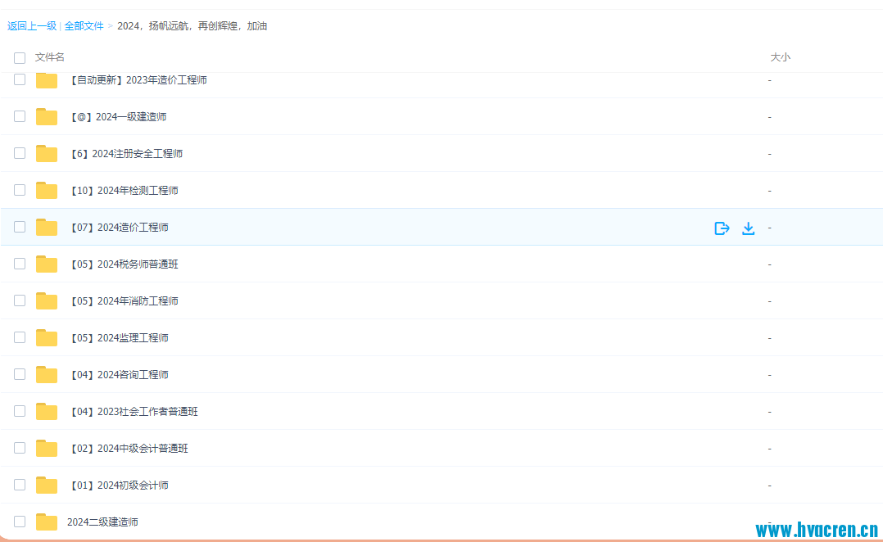Check the box for 【07】2024造价工程师
883x542 pixels.
pyautogui.click(x=20, y=227)
